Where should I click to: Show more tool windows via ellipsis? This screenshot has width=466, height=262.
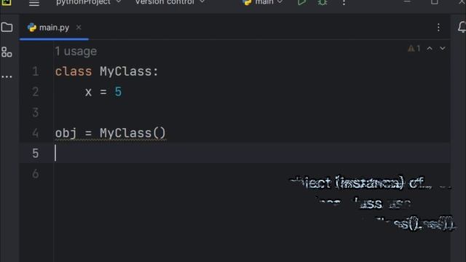pos(7,77)
